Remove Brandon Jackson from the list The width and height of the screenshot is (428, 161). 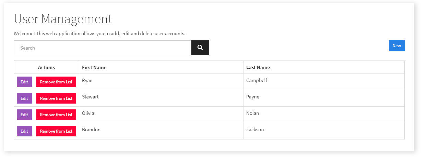[56, 131]
